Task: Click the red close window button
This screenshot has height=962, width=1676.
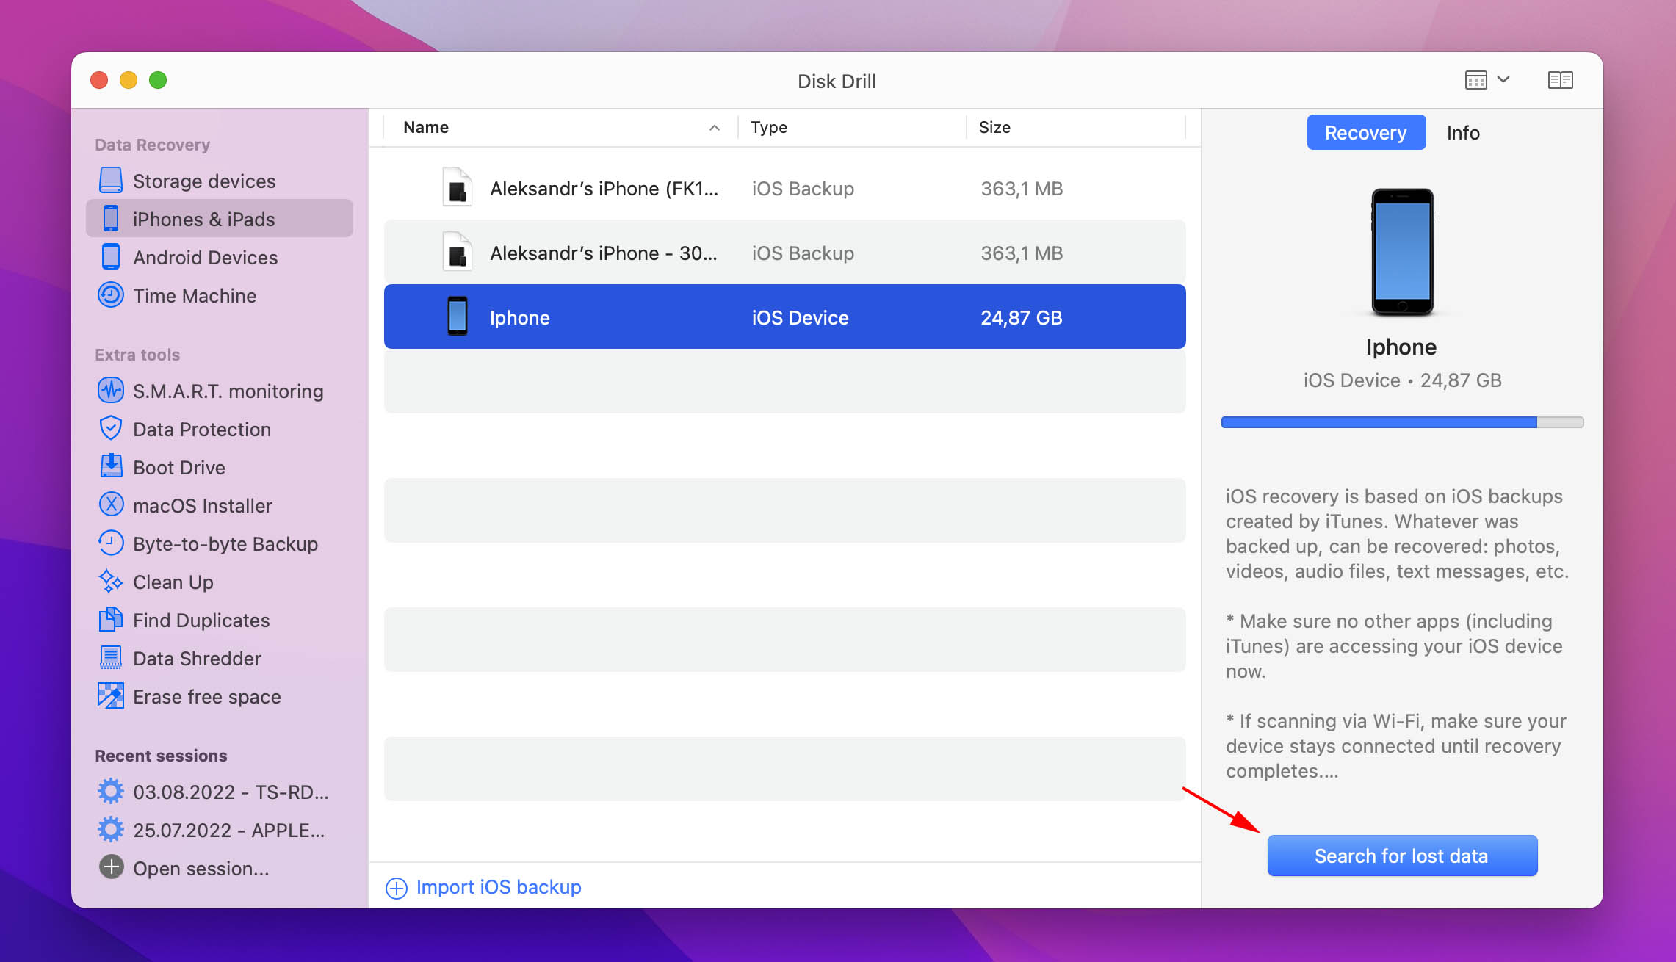Action: coord(99,80)
